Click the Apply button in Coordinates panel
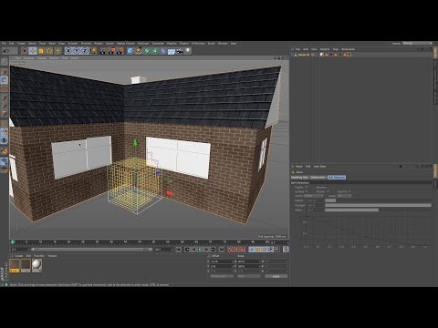 tap(276, 276)
